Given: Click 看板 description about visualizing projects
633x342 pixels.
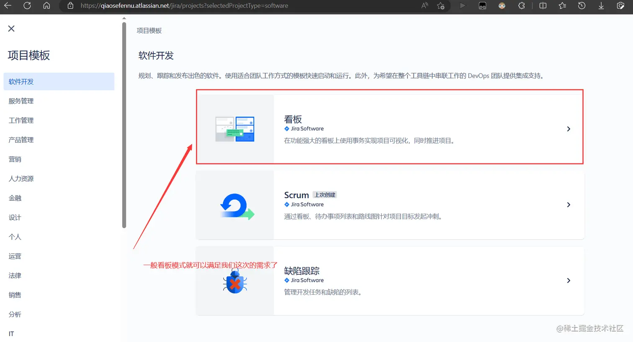Looking at the screenshot, I should point(370,141).
